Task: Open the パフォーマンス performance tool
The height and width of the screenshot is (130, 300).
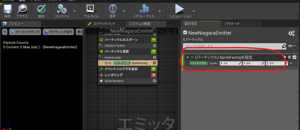Action: click(x=144, y=11)
